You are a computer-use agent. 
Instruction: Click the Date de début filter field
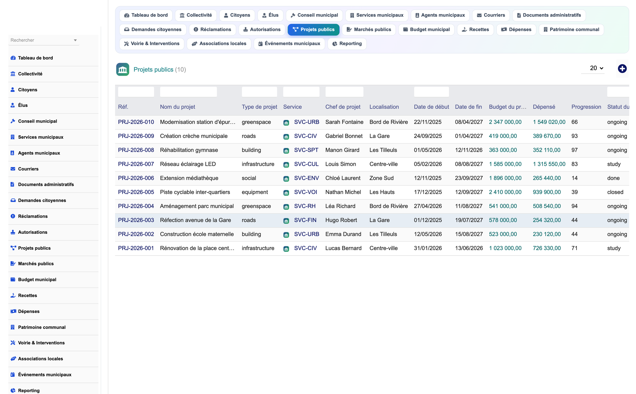point(431,92)
